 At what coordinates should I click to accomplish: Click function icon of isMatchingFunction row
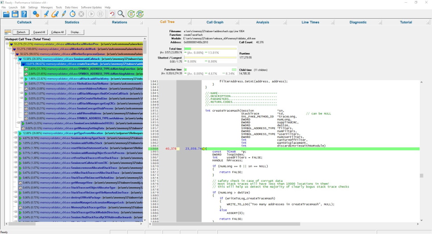coord(26,69)
